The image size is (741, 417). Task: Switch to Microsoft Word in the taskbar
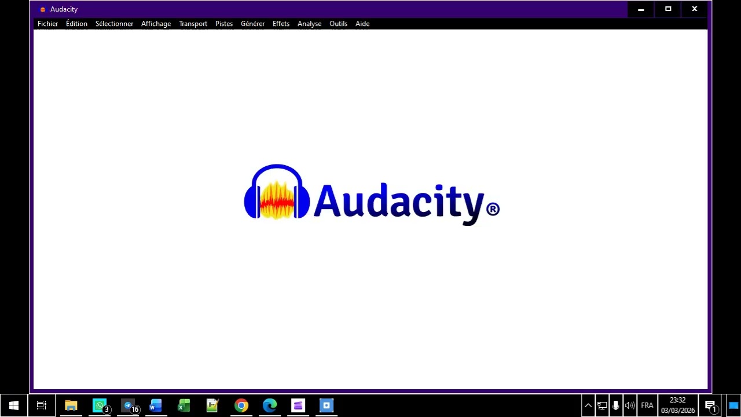coord(156,405)
